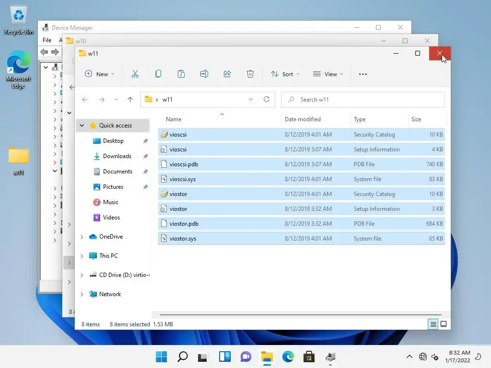Click the Cut scissors icon in w11 toolbar
The image size is (491, 368).
[x=135, y=74]
